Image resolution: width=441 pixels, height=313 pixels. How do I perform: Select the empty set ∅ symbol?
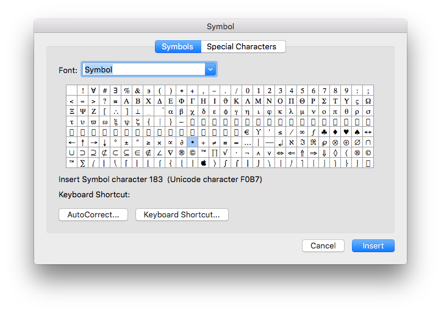click(357, 142)
